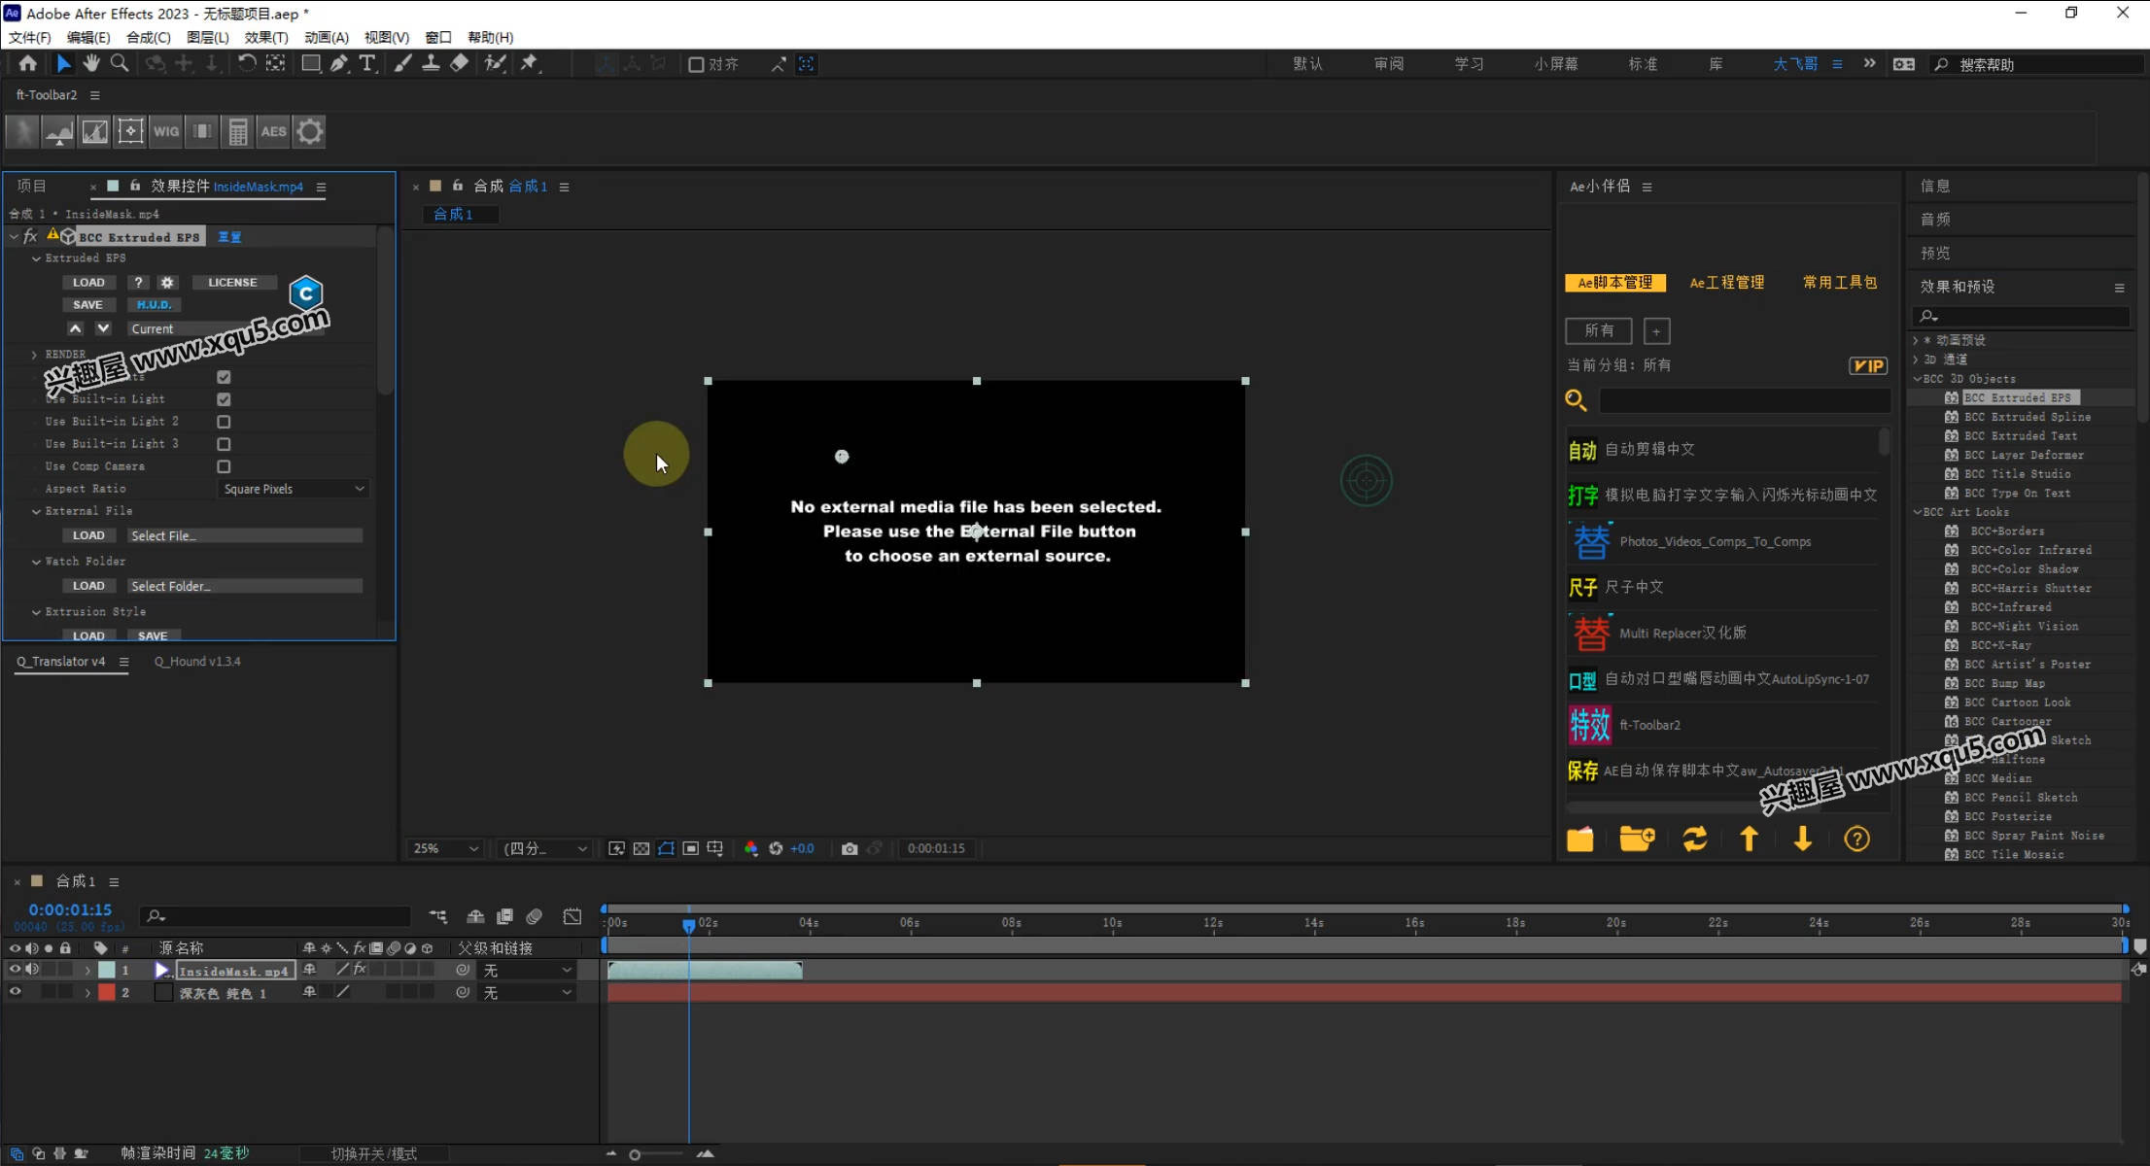Open the 文件(F) menu
This screenshot has width=2150, height=1166.
point(30,37)
